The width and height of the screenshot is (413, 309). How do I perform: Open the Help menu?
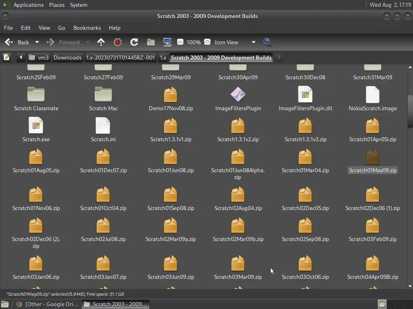115,28
